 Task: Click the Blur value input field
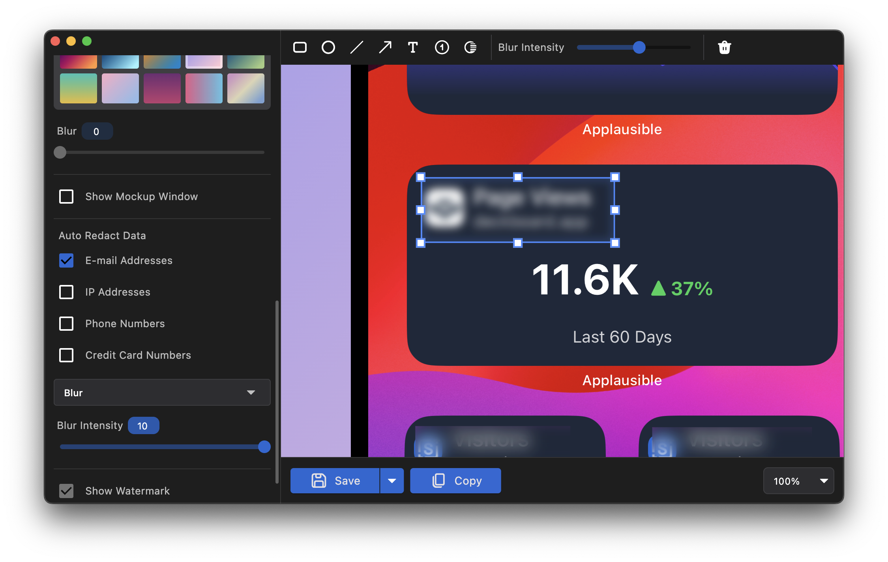[97, 131]
